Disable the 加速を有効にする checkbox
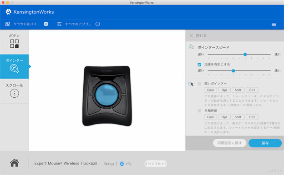 pyautogui.click(x=199, y=65)
